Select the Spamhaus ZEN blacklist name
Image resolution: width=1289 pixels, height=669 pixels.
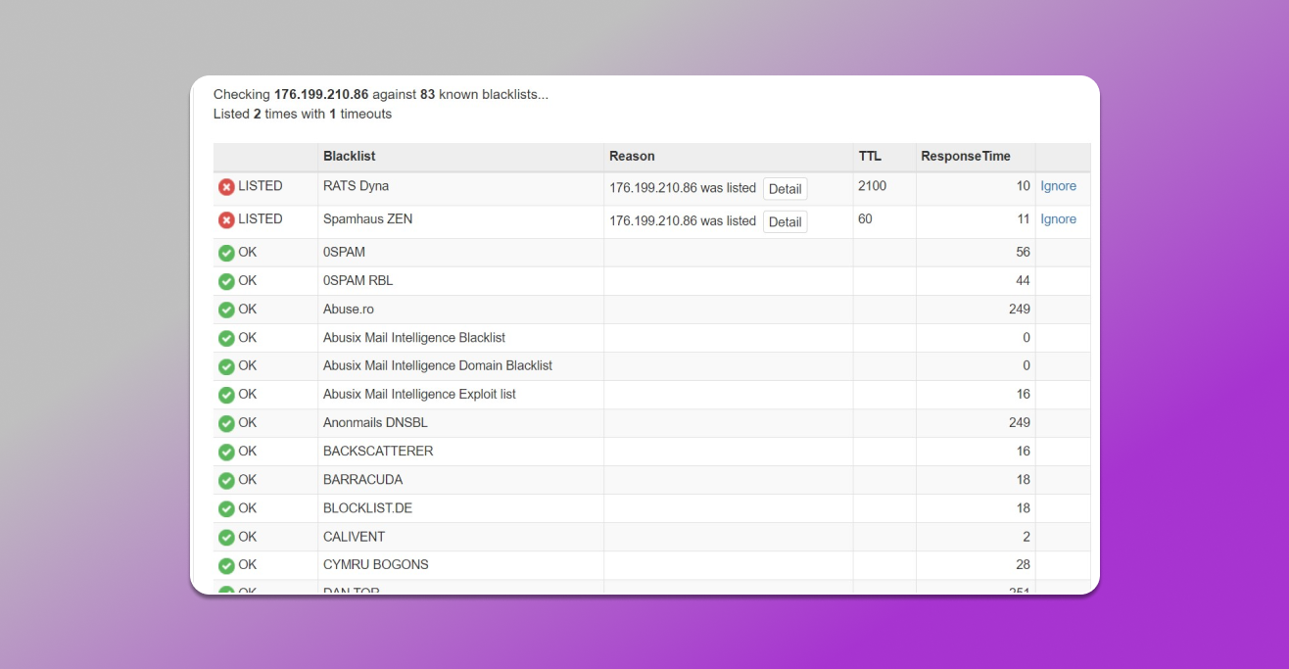(367, 219)
